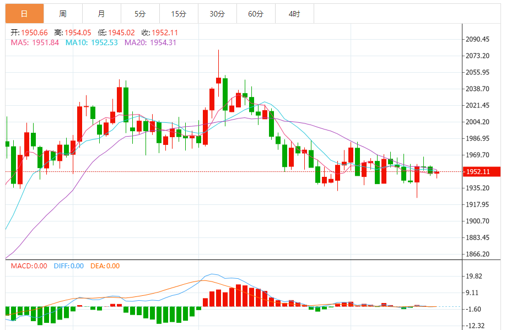Click the 1969.70 price axis label

[477, 155]
